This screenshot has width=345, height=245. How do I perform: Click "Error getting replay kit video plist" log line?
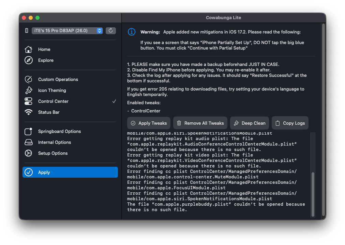point(190,155)
